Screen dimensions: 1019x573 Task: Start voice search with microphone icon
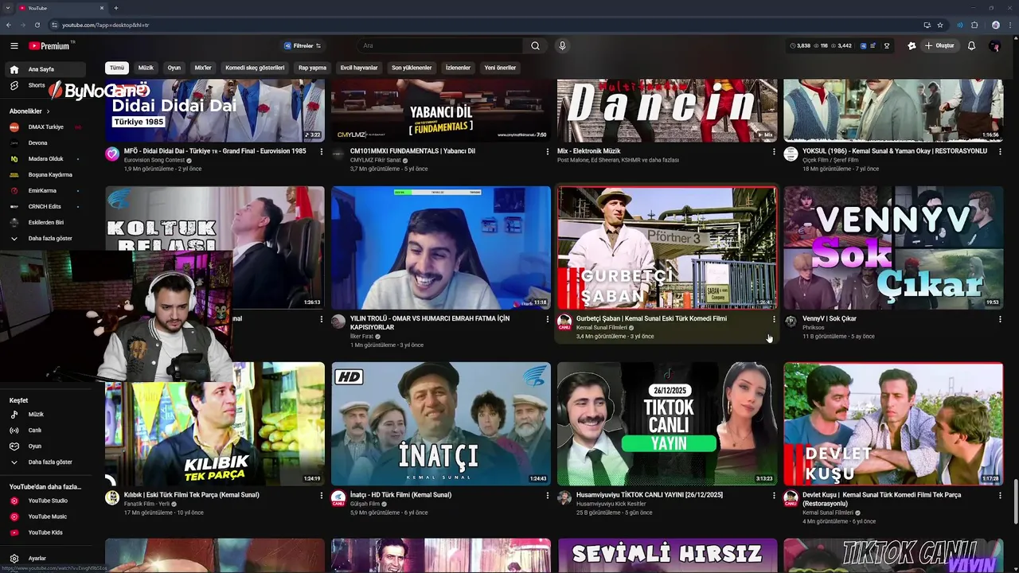pos(562,46)
